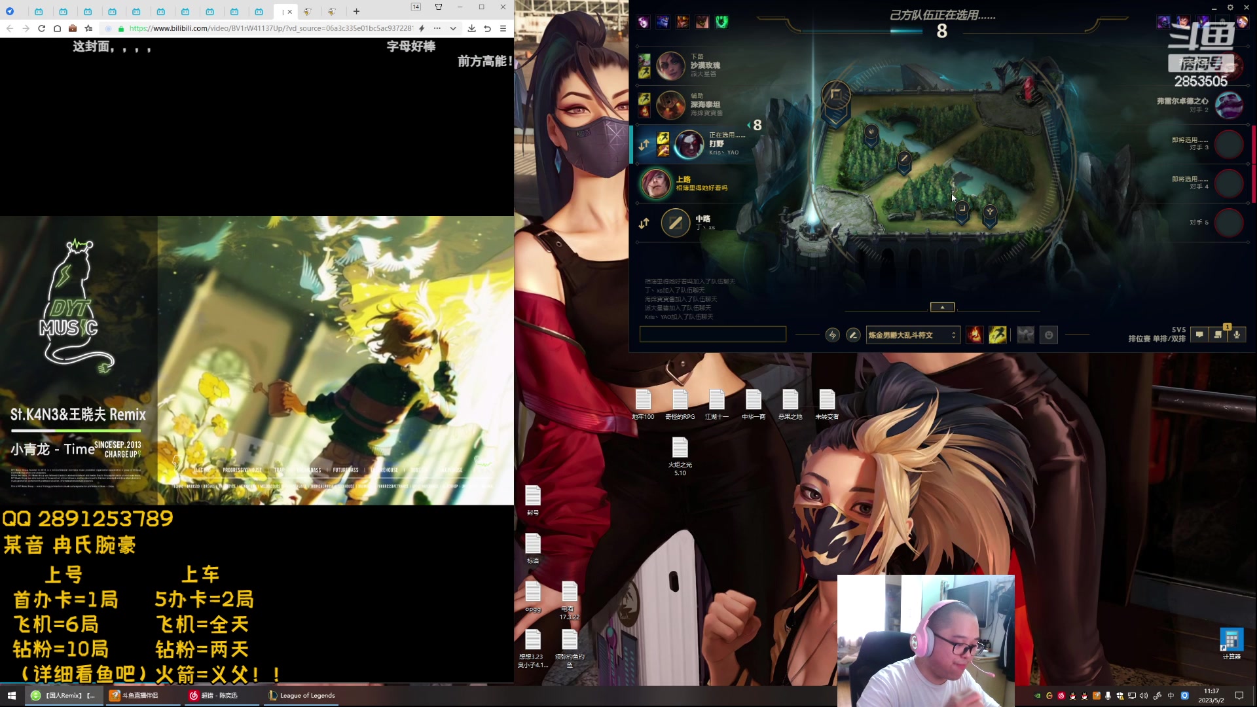Go back one page in the browser
1257x707 pixels.
point(9,28)
